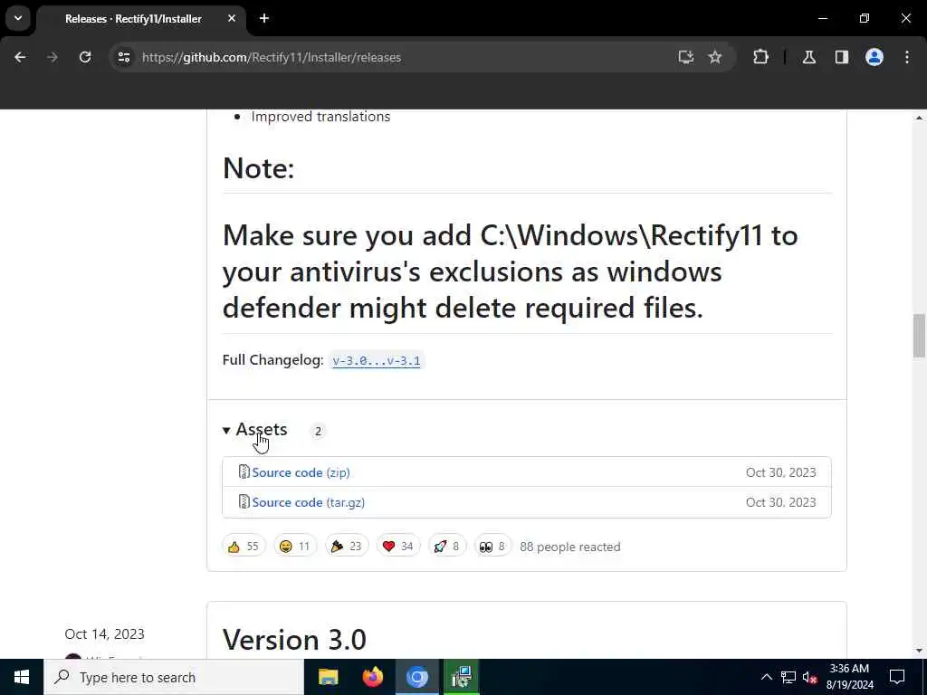The width and height of the screenshot is (927, 695).
Task: Toggle the browser side panel
Action: pos(842,57)
